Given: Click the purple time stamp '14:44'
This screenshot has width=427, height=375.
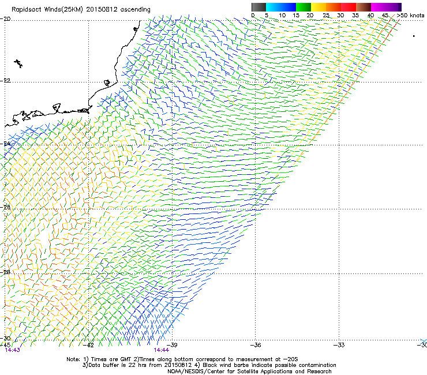Looking at the screenshot, I should 161,350.
